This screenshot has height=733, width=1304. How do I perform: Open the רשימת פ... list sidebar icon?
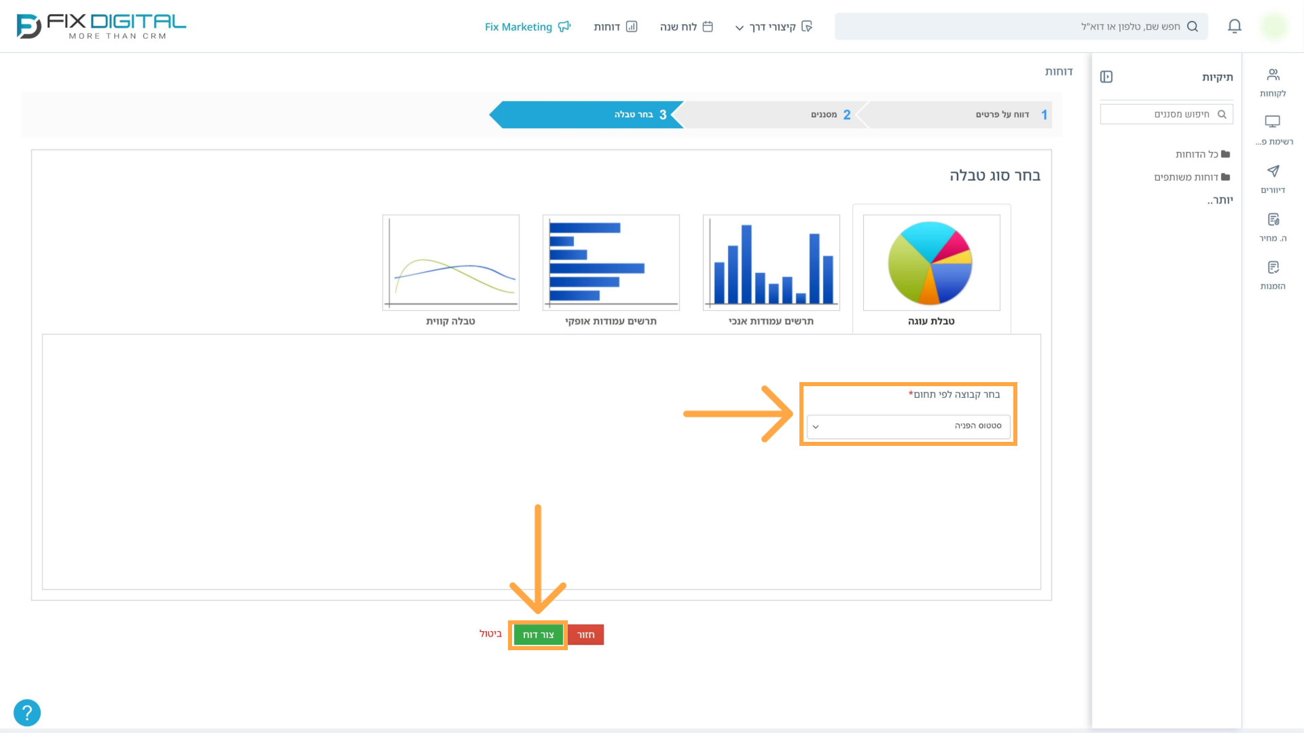coord(1273,122)
